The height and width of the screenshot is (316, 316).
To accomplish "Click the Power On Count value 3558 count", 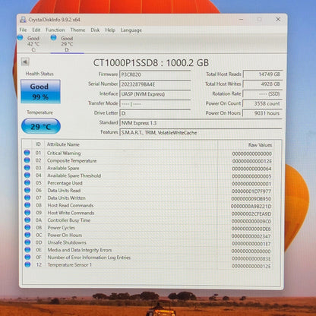I will pos(263,103).
